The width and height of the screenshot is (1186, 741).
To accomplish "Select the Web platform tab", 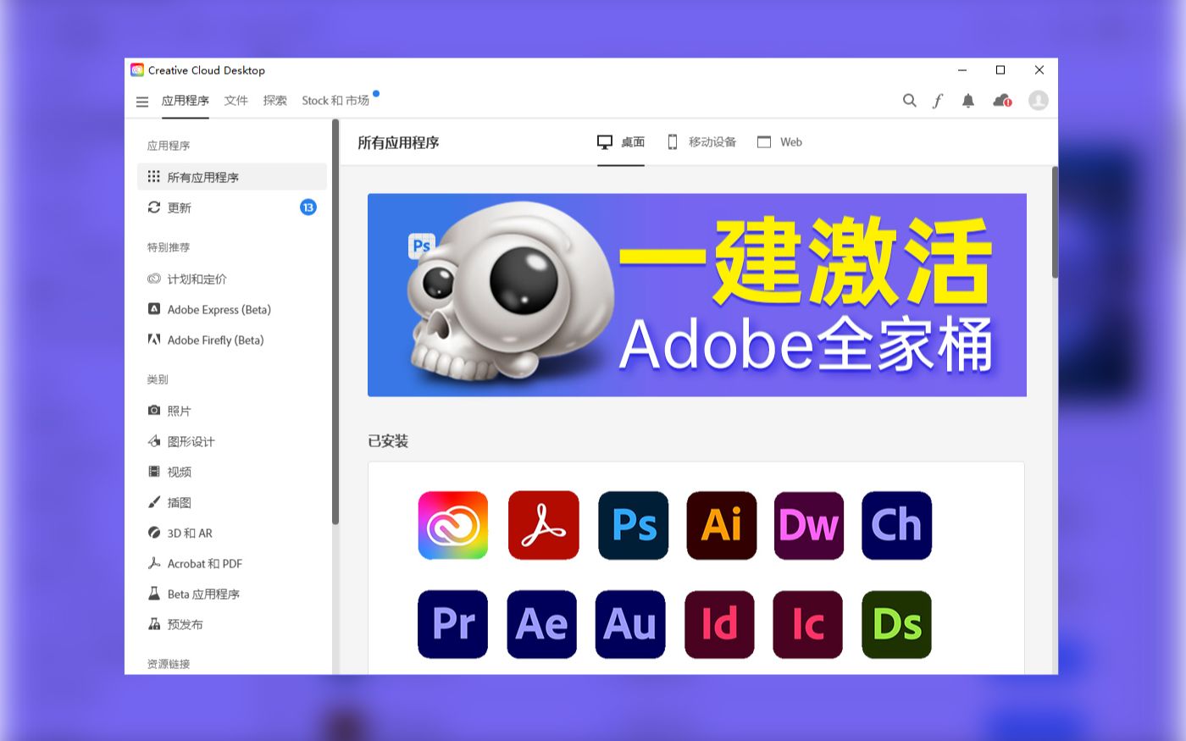I will [x=779, y=142].
